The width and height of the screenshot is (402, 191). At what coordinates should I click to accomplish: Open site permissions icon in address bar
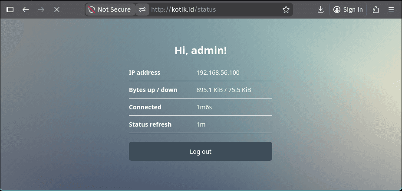(142, 10)
